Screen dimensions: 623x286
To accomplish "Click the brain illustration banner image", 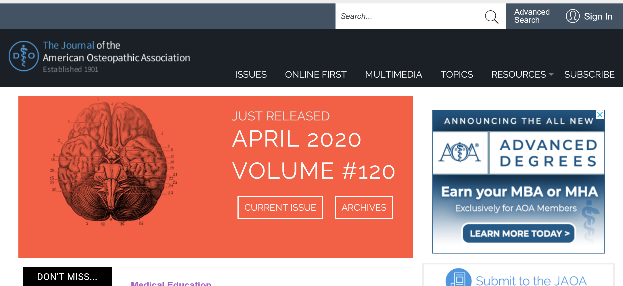I will click(114, 162).
